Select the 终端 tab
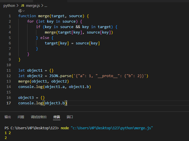The image size is (189, 141). coord(57,117)
